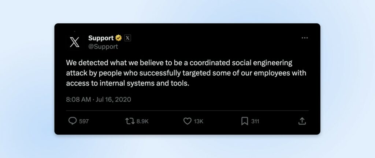This screenshot has width=375, height=158.
Task: Click the gold verified checkmark badge
Action: [119, 38]
